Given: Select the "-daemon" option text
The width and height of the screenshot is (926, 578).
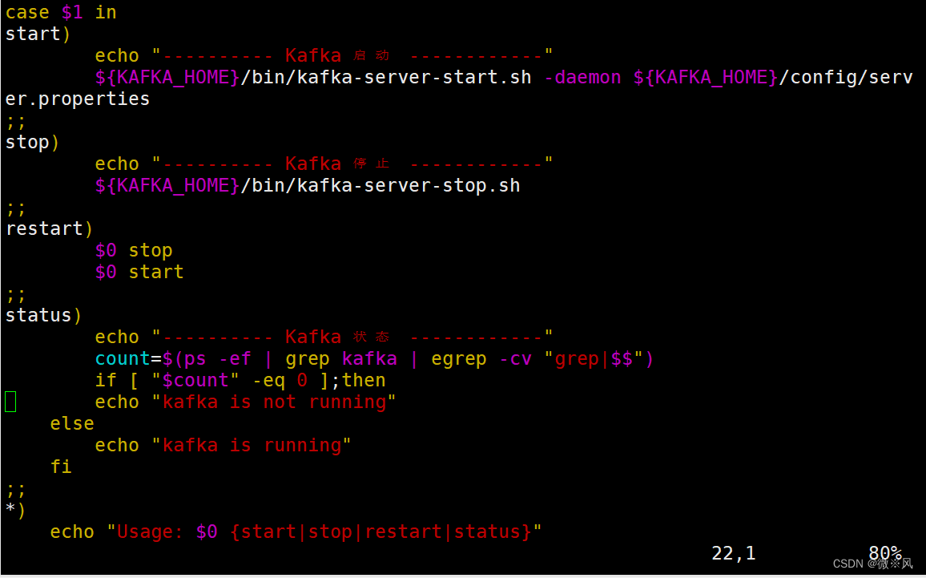Looking at the screenshot, I should pos(582,78).
